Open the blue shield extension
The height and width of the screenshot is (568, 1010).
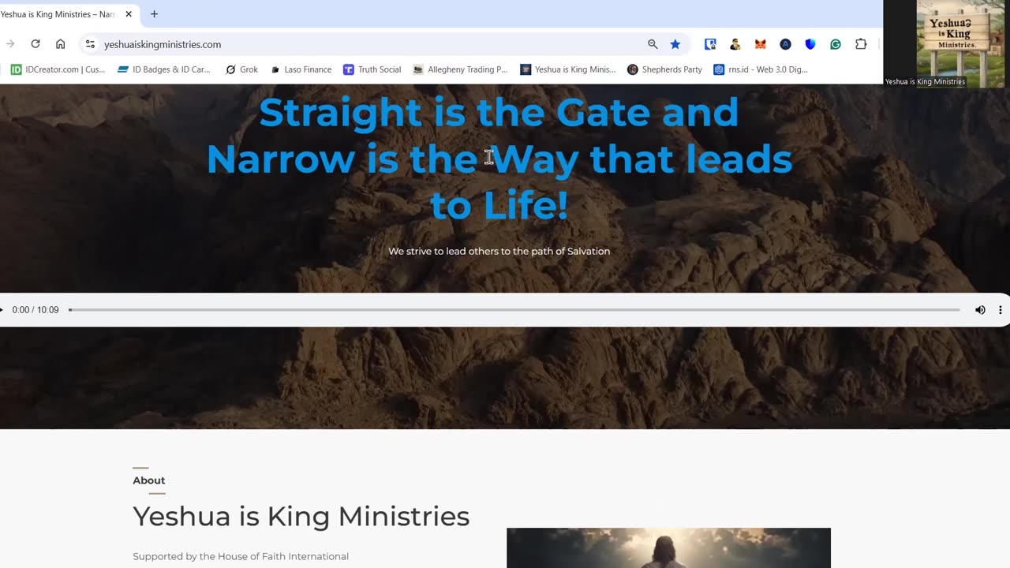click(810, 44)
